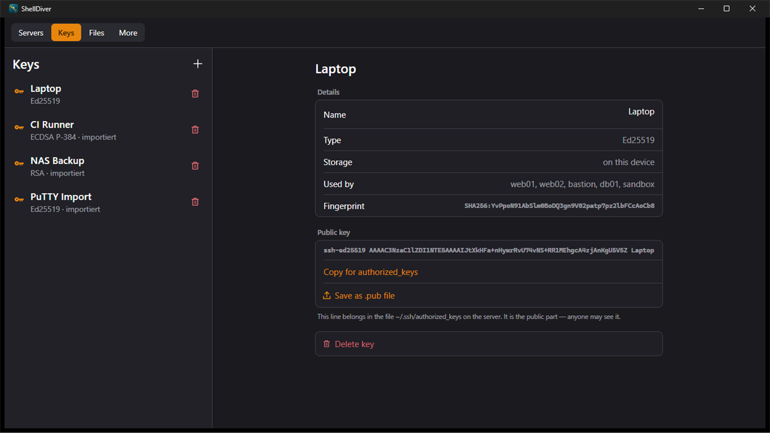This screenshot has width=770, height=433.
Task: Select the Keys tab
Action: 66,32
